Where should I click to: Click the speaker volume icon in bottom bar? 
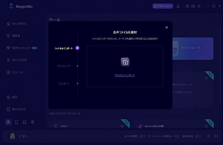coord(216,136)
